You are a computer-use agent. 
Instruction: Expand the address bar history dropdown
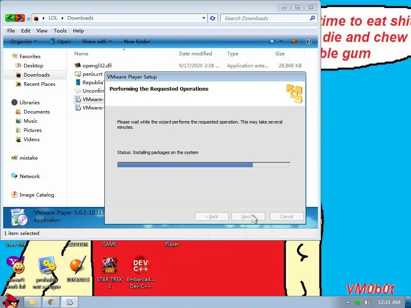[203, 18]
